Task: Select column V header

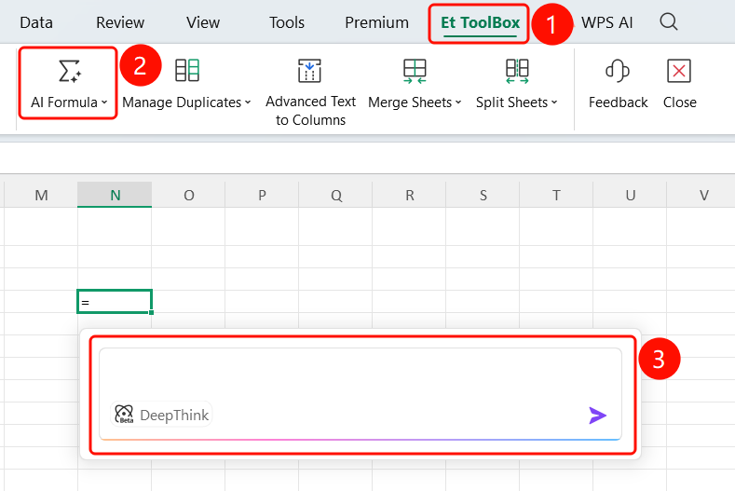Action: pos(701,195)
